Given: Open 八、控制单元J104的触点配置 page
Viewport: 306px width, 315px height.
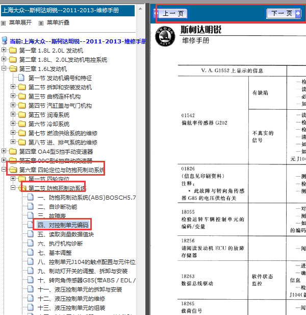Looking at the screenshot, I should [x=87, y=262].
